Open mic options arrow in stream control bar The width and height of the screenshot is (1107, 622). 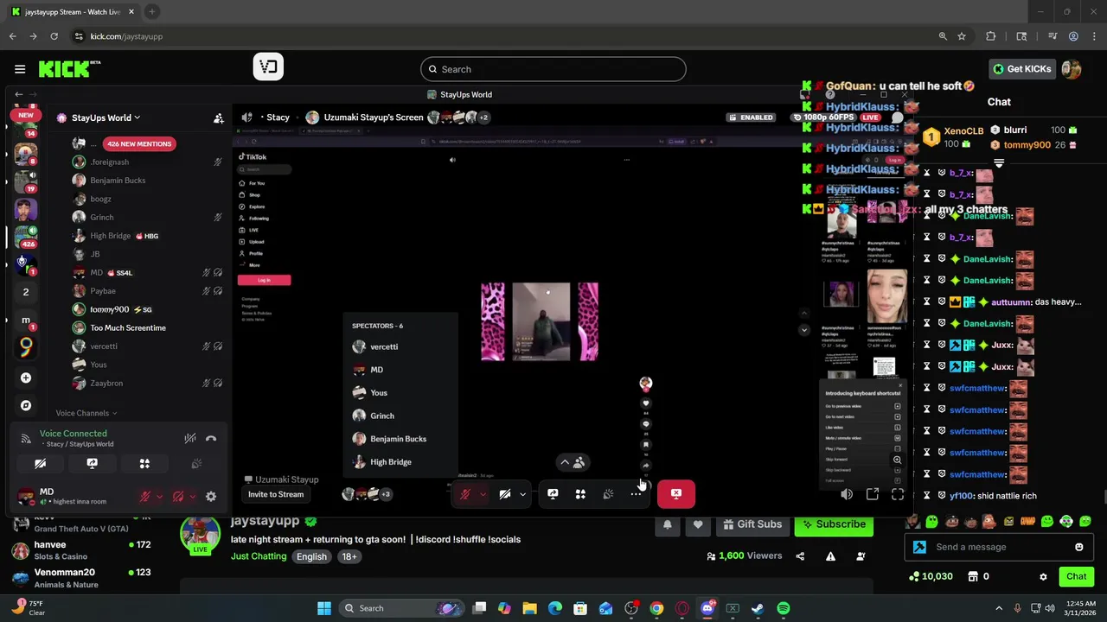point(482,494)
